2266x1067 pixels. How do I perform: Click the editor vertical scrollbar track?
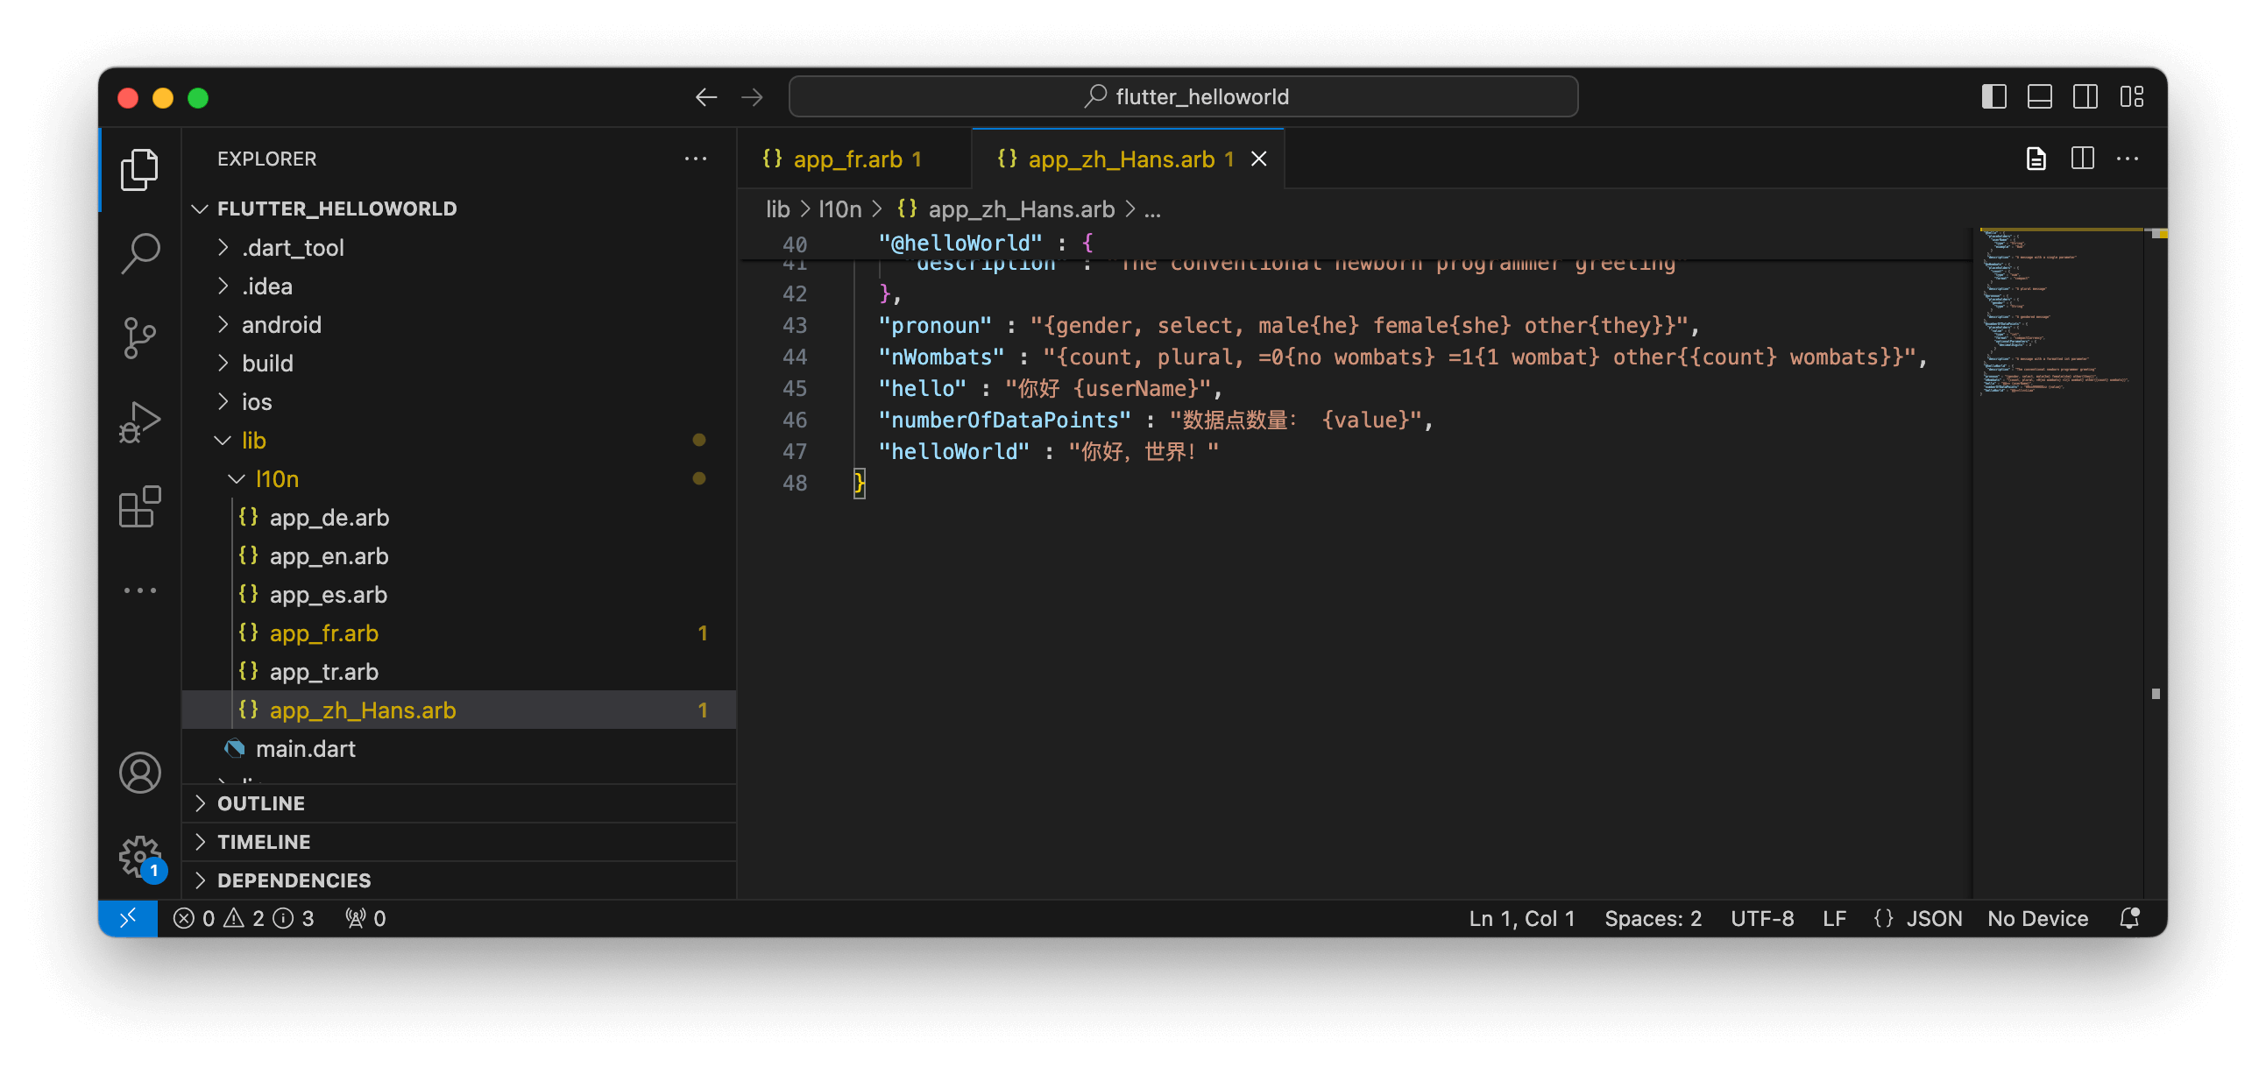click(2156, 563)
